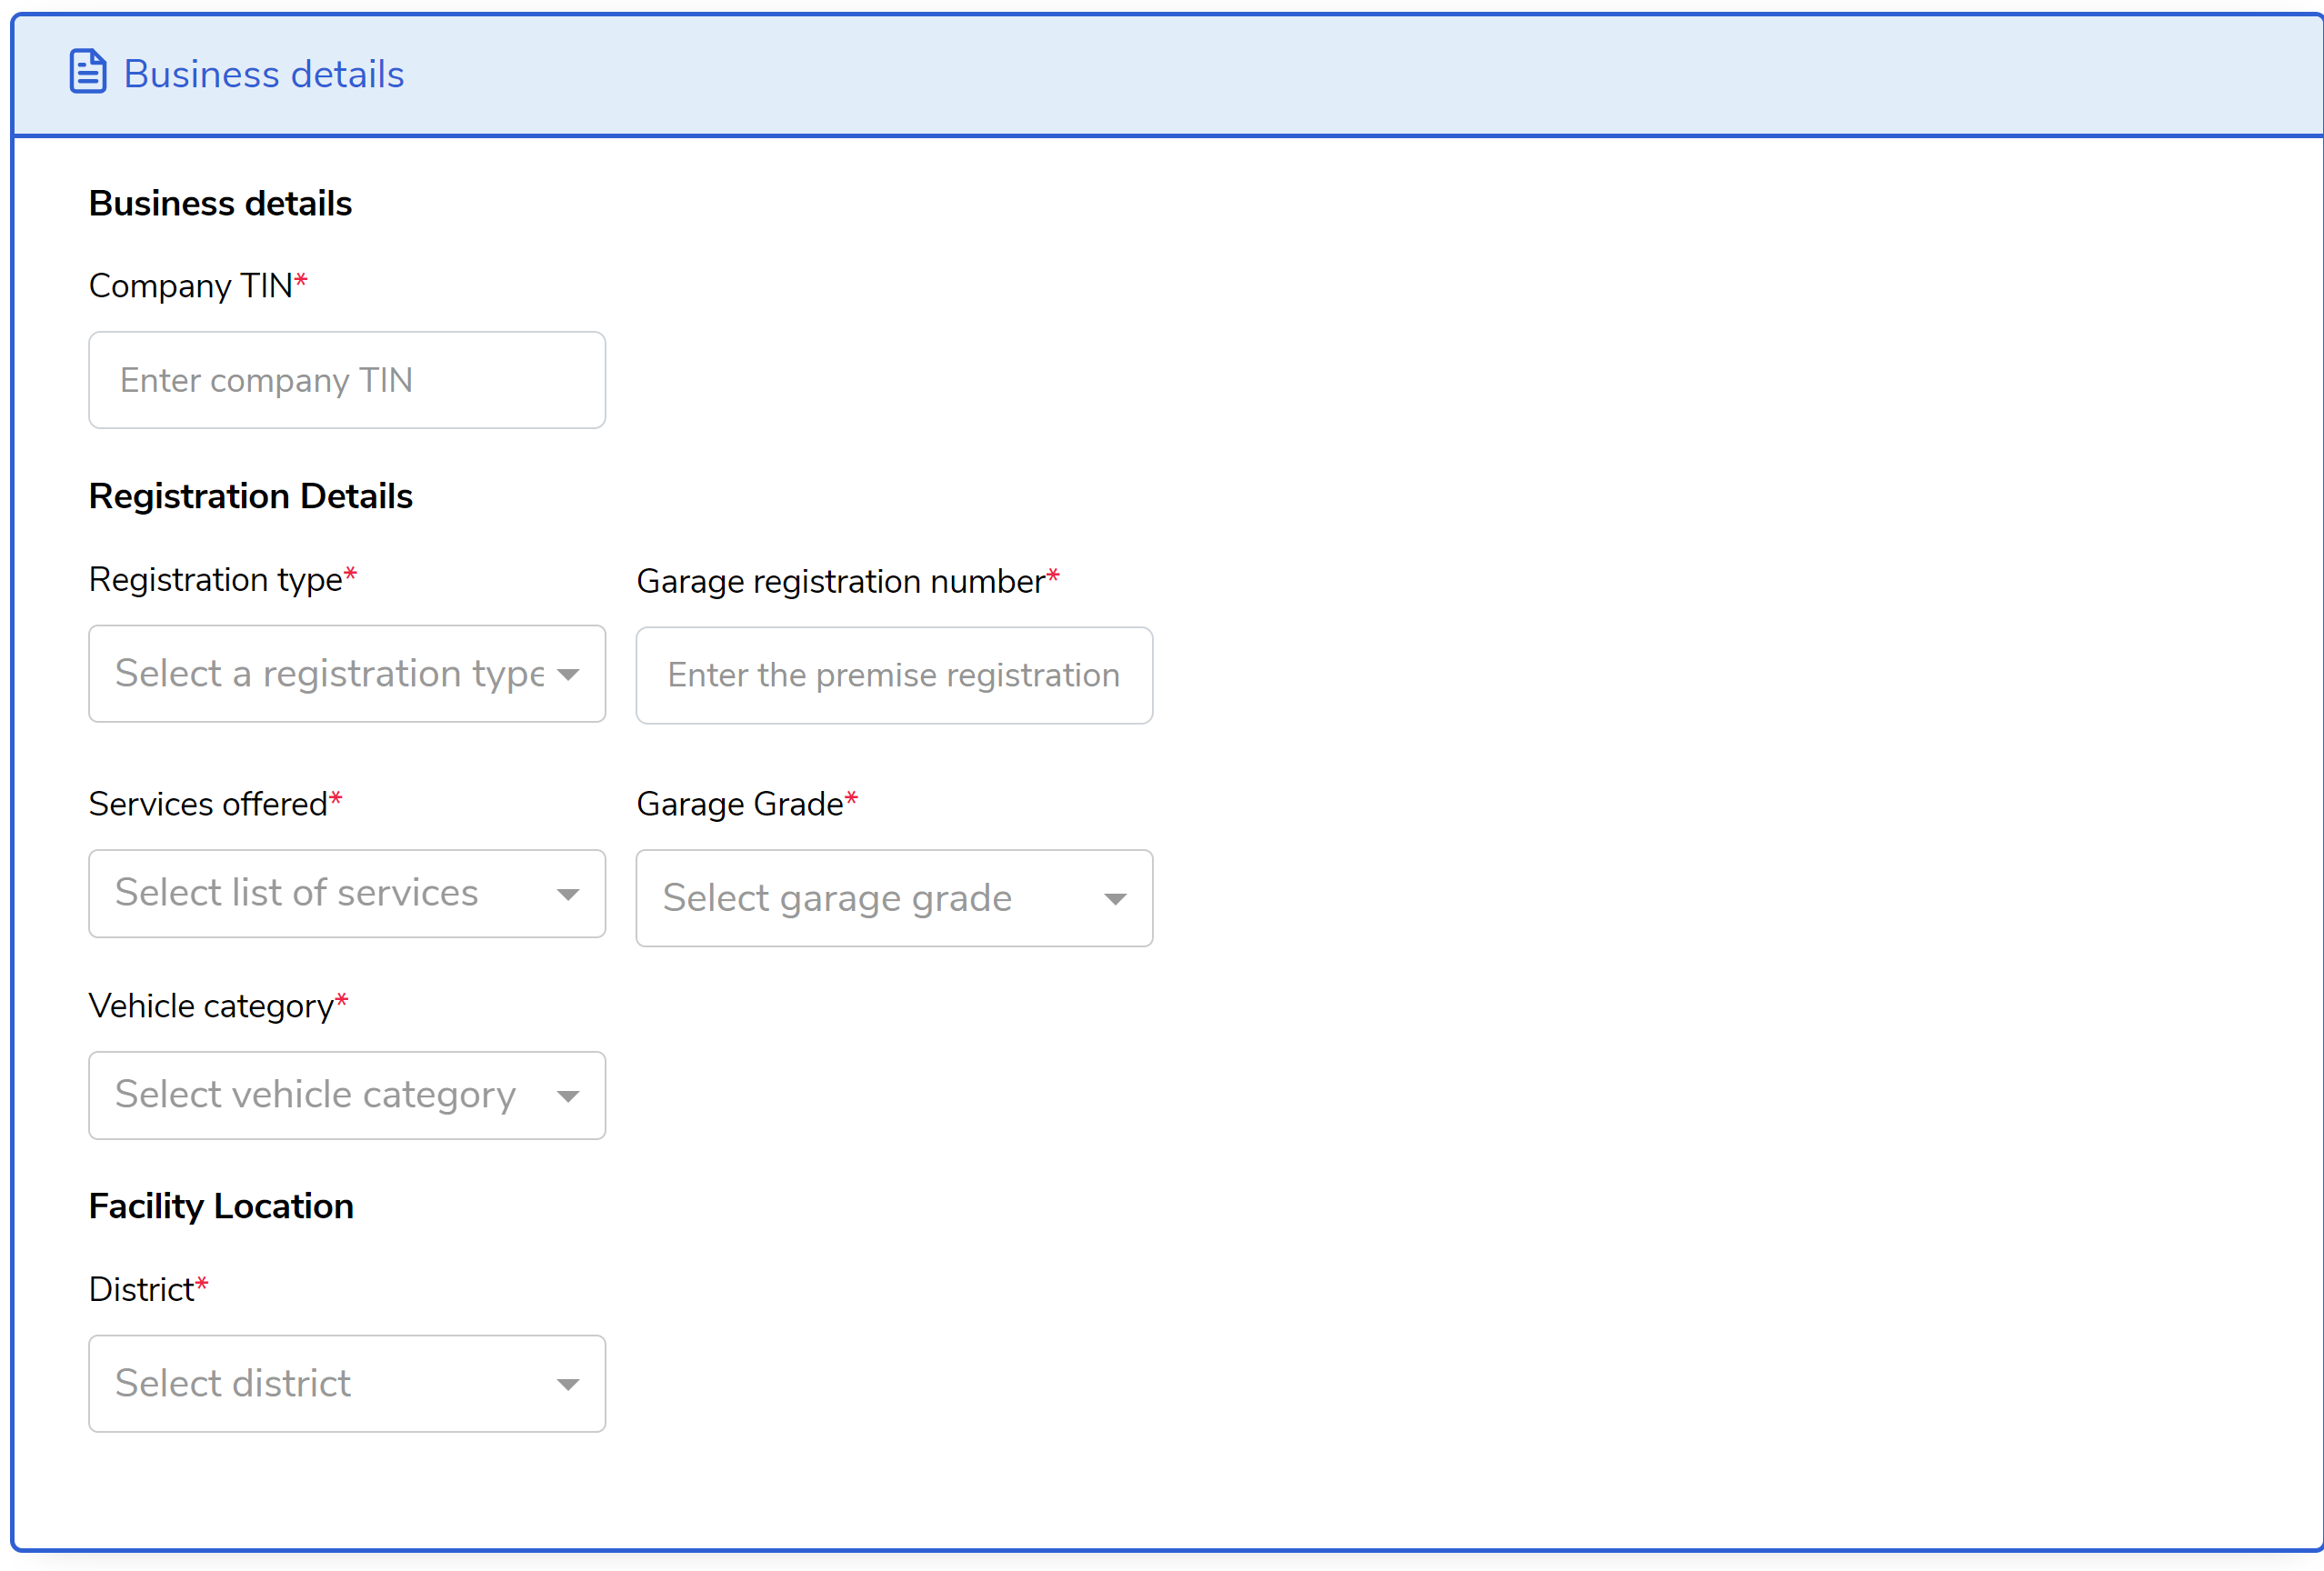Screen dimensions: 2324x1571
Task: Click the caret on services list select
Action: pos(568,895)
